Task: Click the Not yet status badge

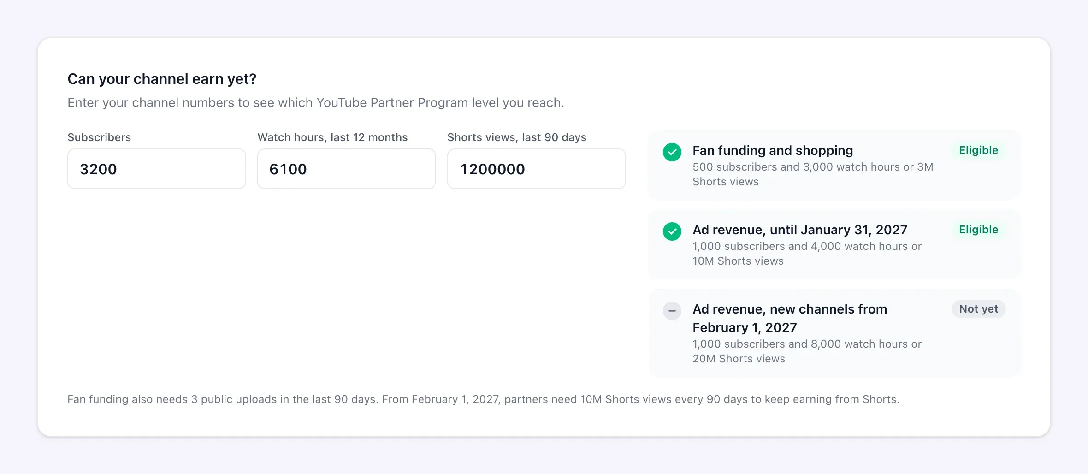Action: pos(978,309)
